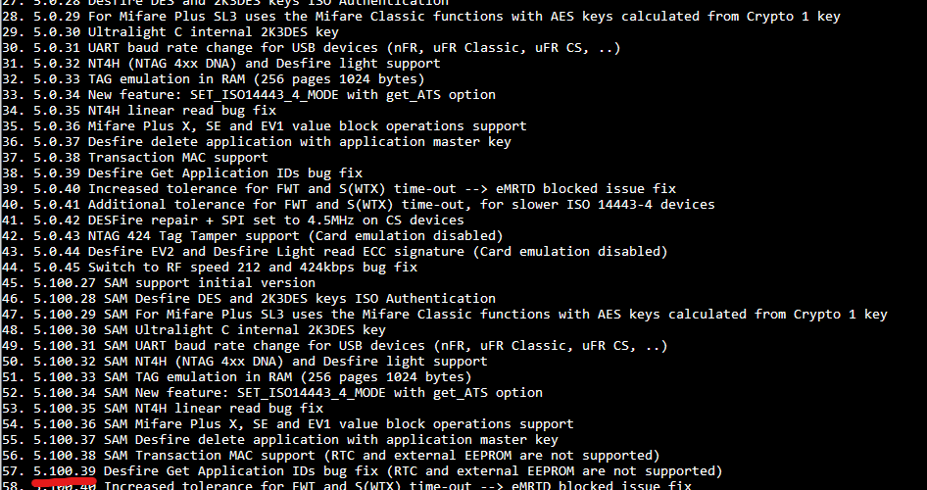Screen dimensions: 927x490
Task: Click the 5.100.27 SAM support initial version line
Action: pos(159,282)
